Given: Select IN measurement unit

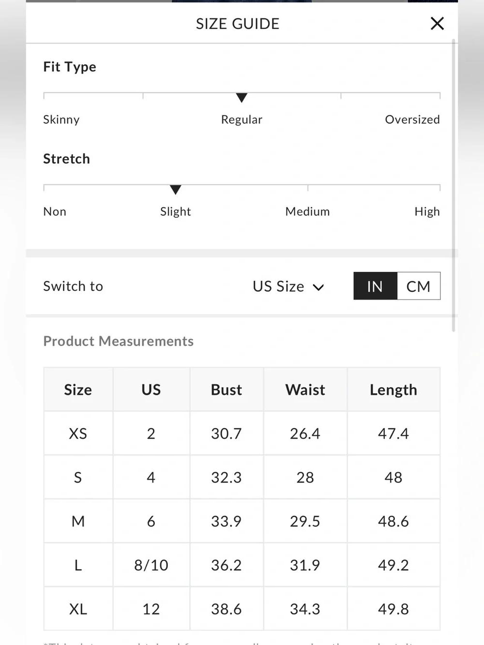Looking at the screenshot, I should pos(375,286).
